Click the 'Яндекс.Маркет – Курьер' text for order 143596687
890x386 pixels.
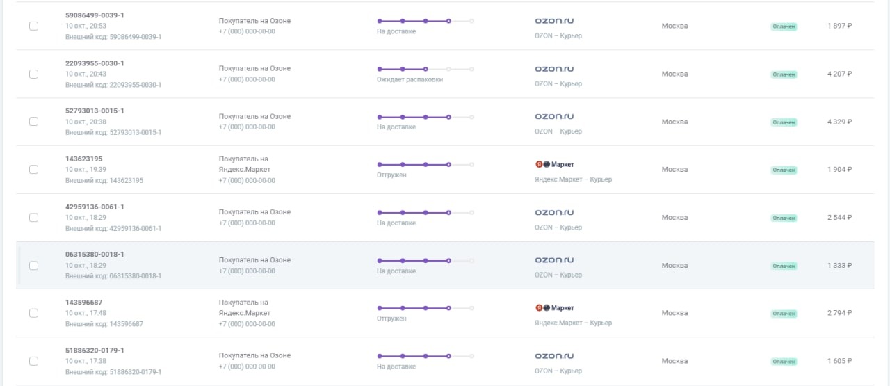573,323
